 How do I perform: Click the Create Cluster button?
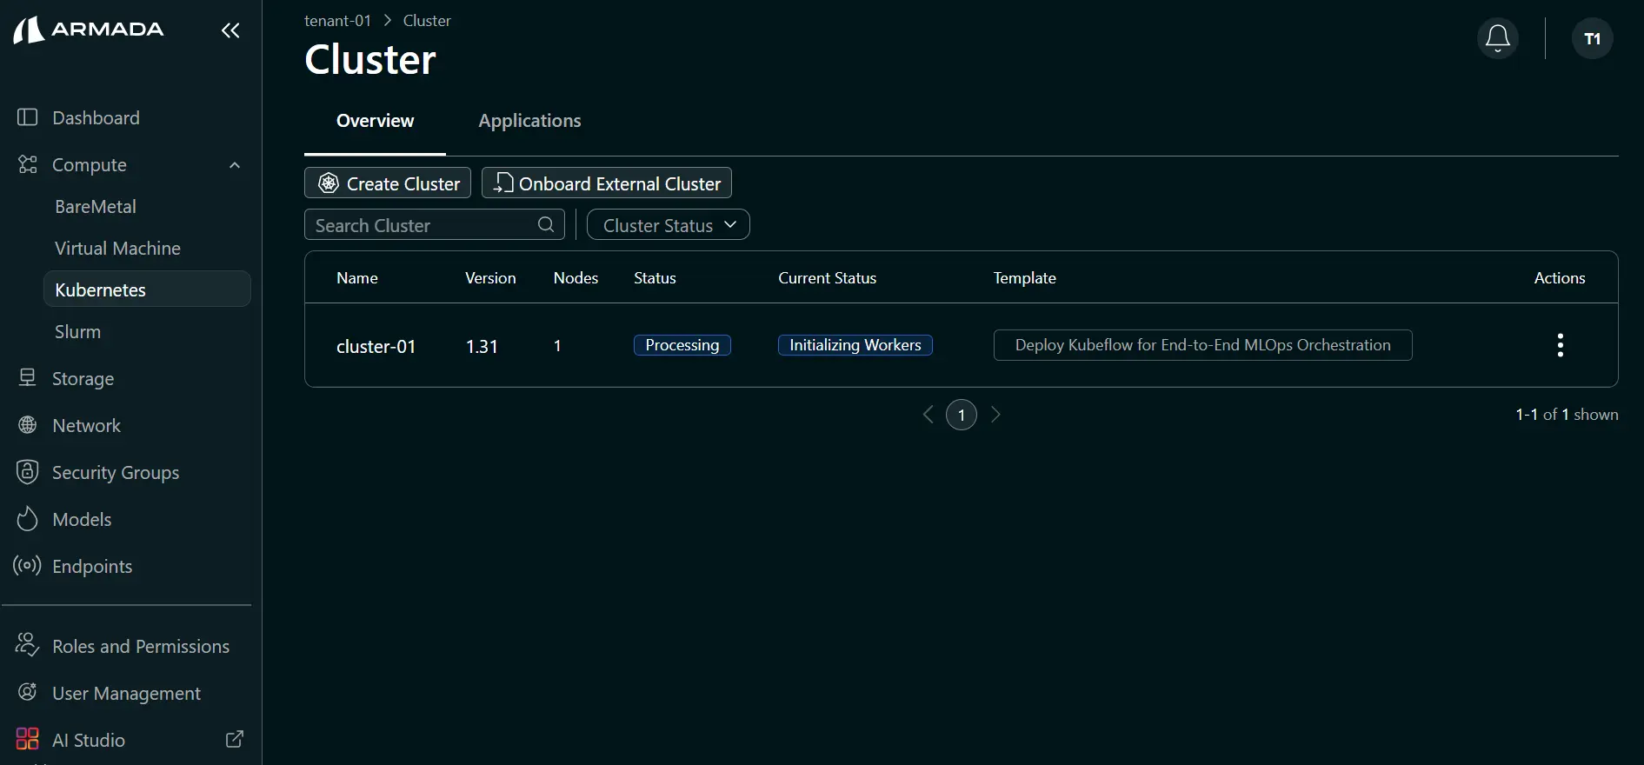tap(388, 183)
